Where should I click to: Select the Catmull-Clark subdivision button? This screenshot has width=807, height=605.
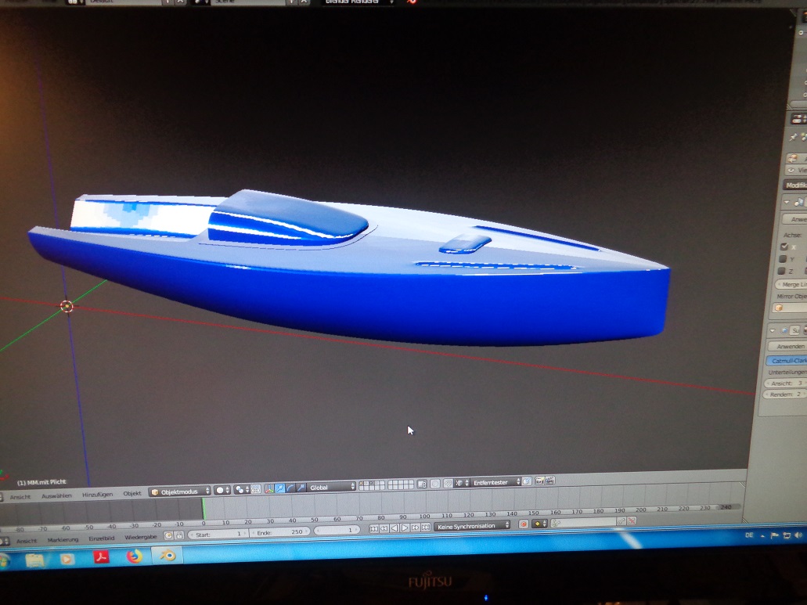click(787, 360)
